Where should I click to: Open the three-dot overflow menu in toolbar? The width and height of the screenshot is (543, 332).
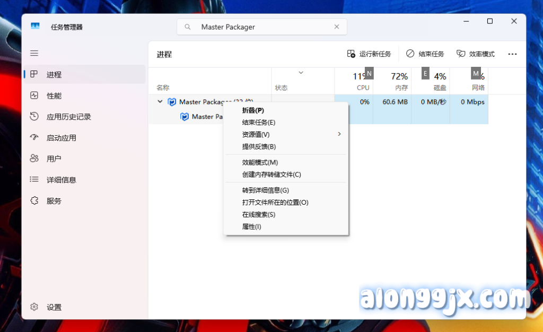512,54
